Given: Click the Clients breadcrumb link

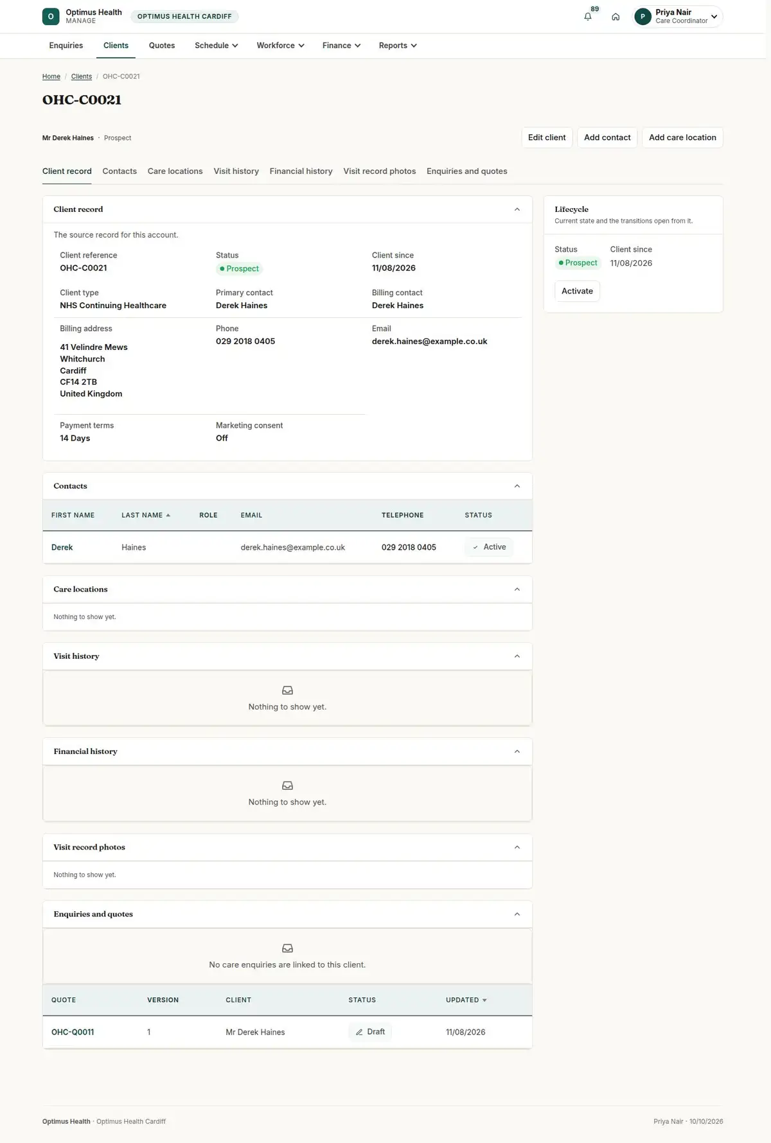Looking at the screenshot, I should coord(82,76).
